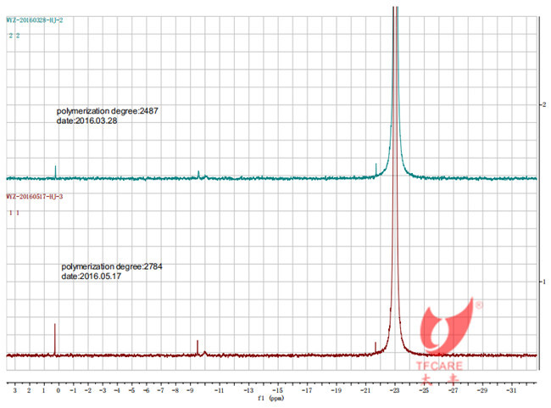
Task: Click the right-side axis label '2'
Action: (543, 103)
